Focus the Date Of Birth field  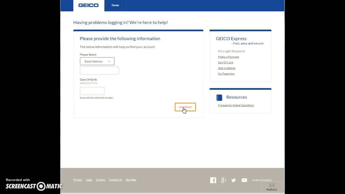click(x=92, y=91)
